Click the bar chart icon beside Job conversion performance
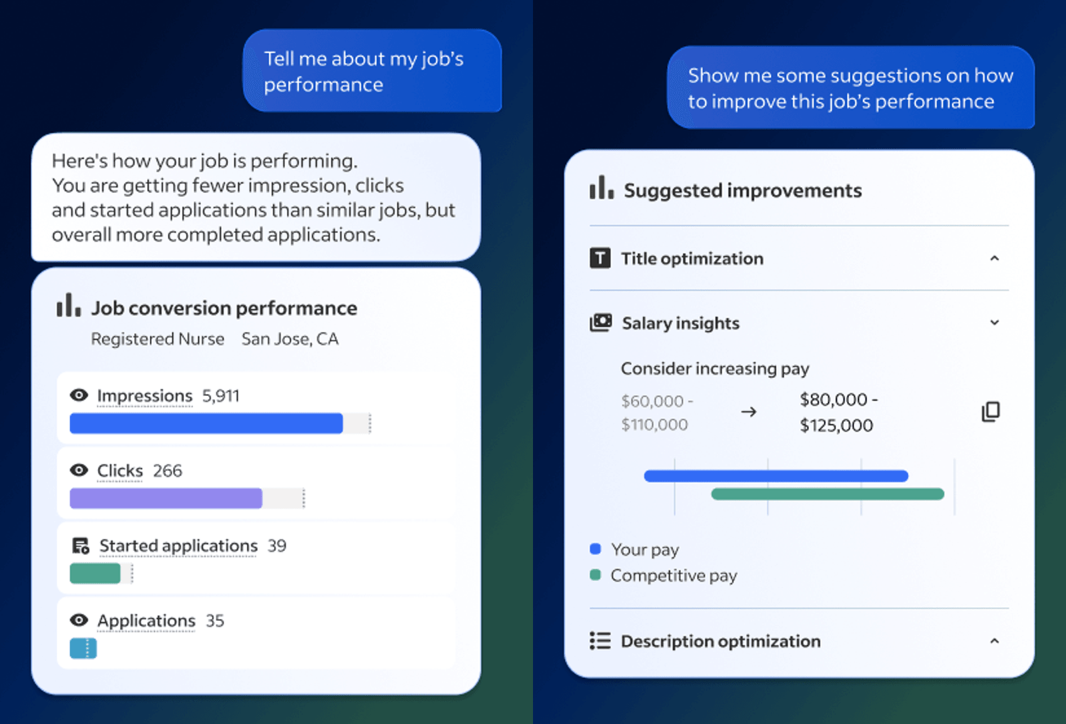The height and width of the screenshot is (724, 1066). pos(69,305)
